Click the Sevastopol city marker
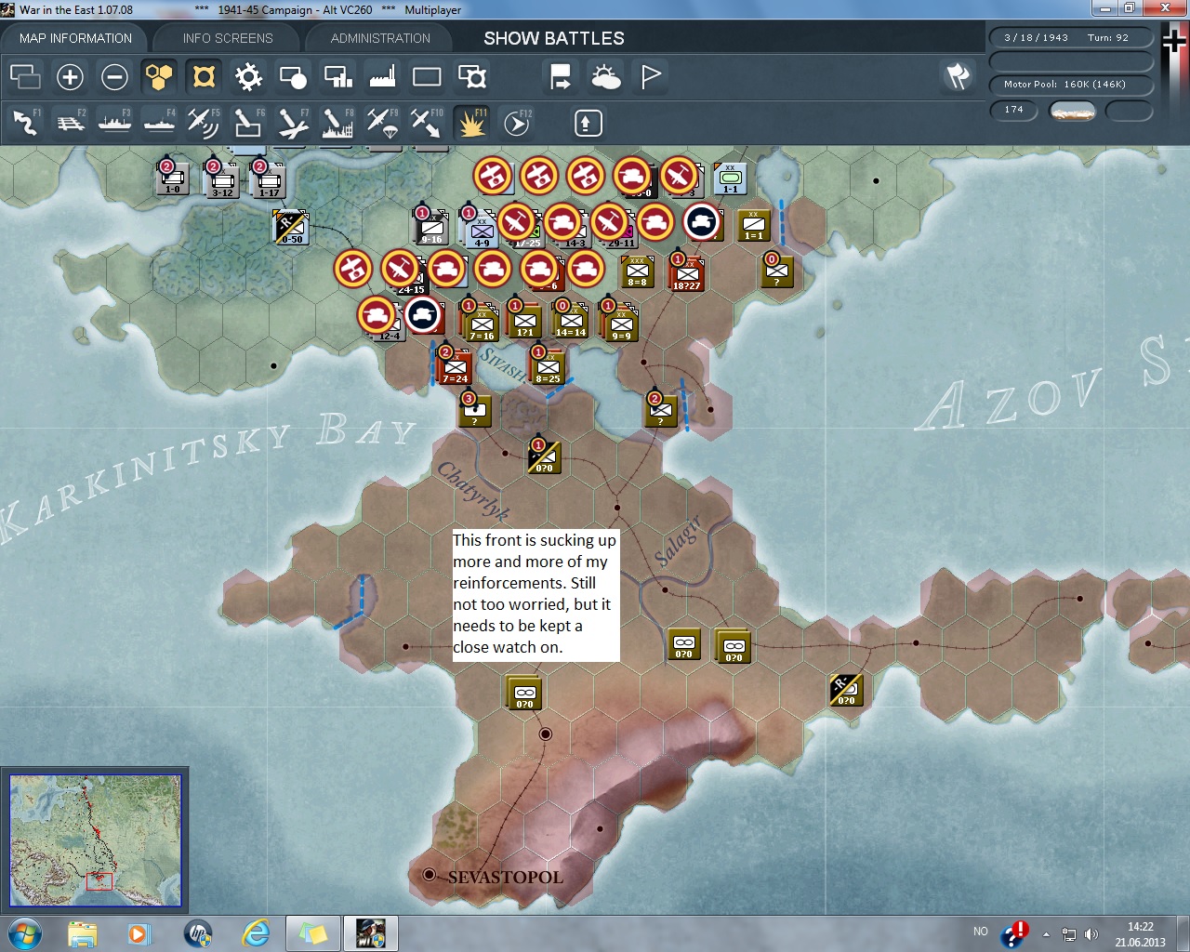 [429, 875]
